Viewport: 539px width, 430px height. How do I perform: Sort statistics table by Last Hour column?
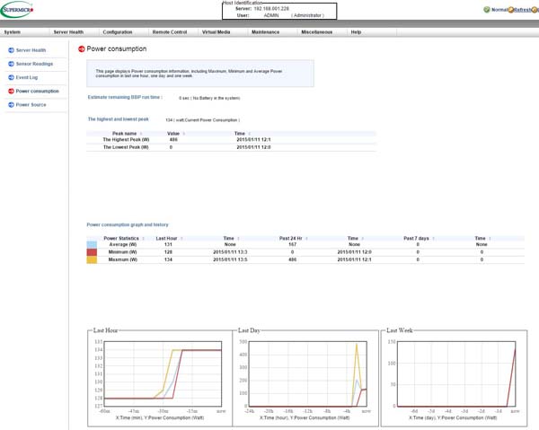tap(166, 238)
